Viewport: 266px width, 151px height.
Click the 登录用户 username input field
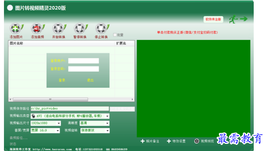pyautogui.click(x=84, y=61)
